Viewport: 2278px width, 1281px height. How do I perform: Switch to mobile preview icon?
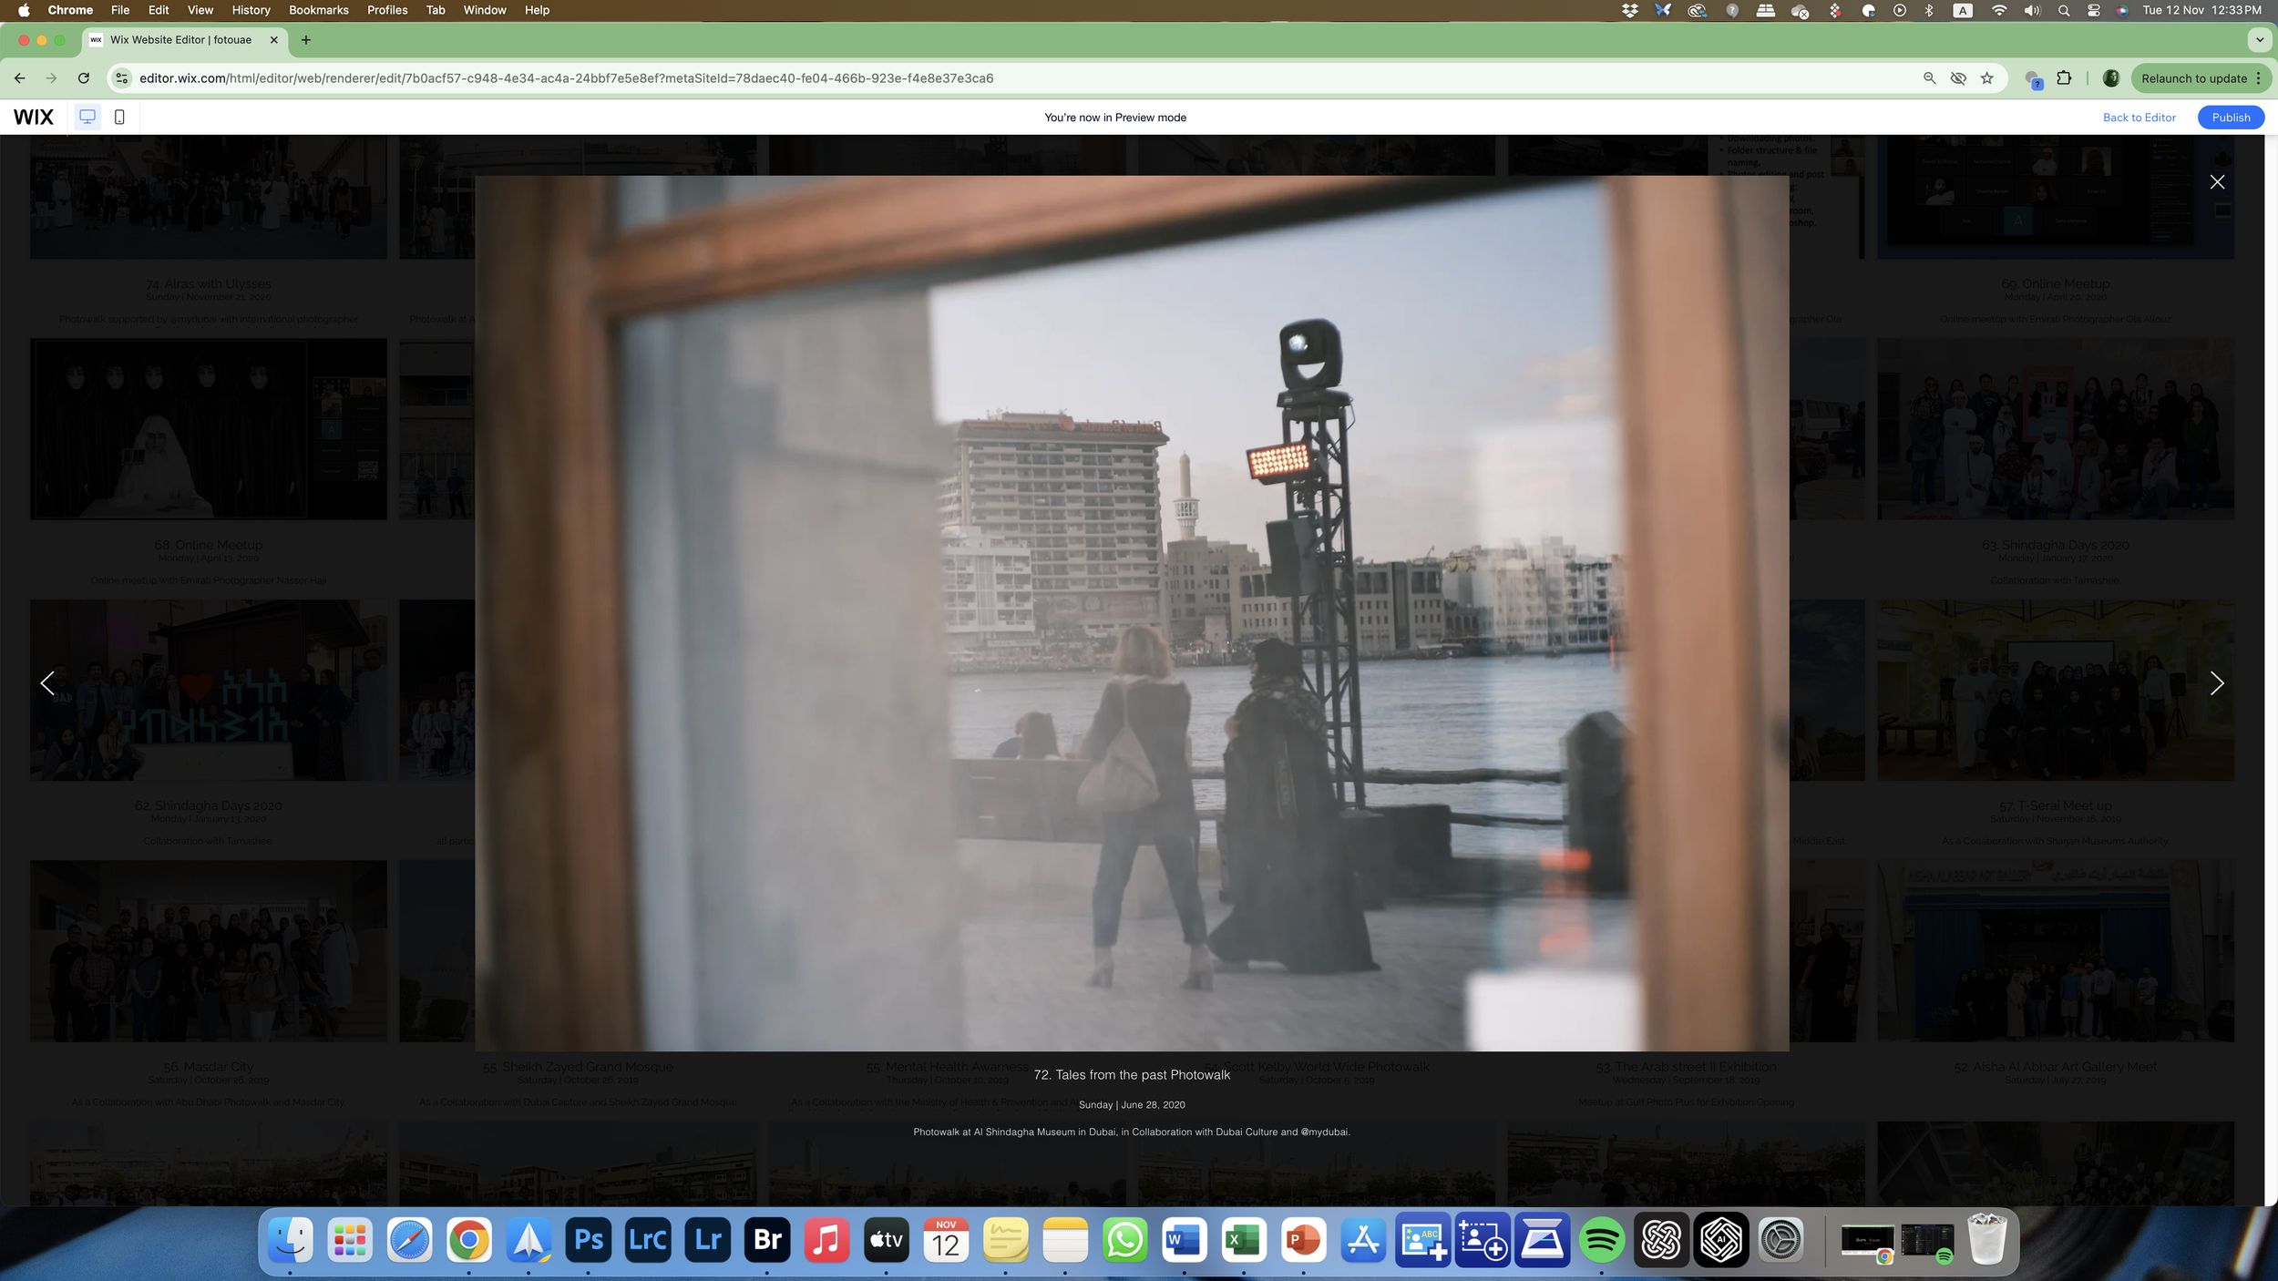119,117
